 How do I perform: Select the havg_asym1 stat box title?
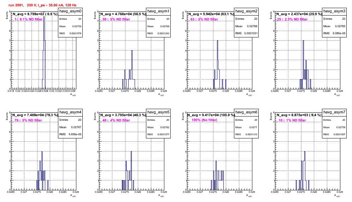tap(158, 11)
